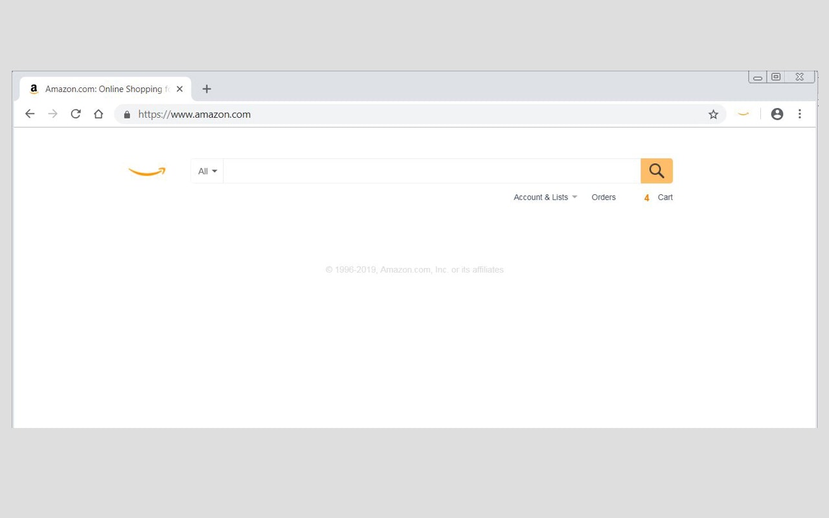The height and width of the screenshot is (518, 829).
Task: Reload the page
Action: click(x=75, y=113)
